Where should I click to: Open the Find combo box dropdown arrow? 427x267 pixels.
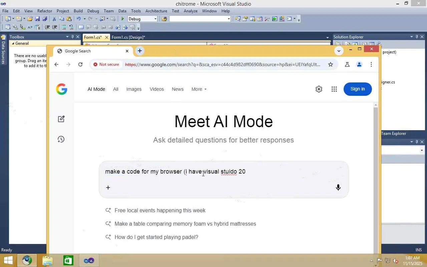point(229,19)
